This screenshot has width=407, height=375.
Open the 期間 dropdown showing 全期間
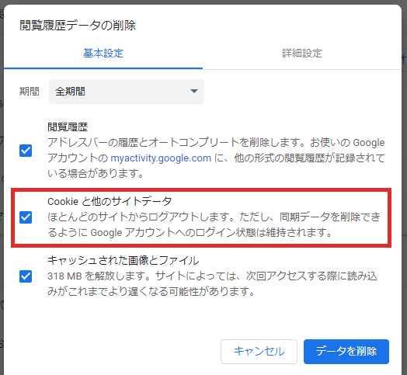127,92
